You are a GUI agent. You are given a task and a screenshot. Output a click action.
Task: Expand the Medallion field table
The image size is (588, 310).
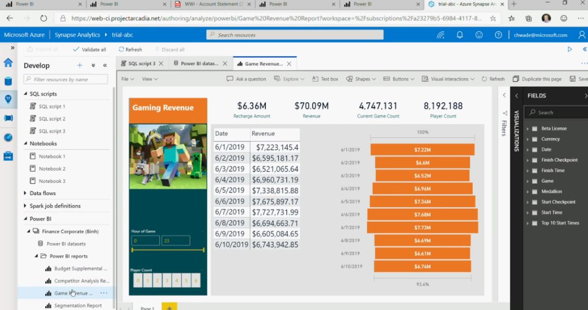[528, 192]
